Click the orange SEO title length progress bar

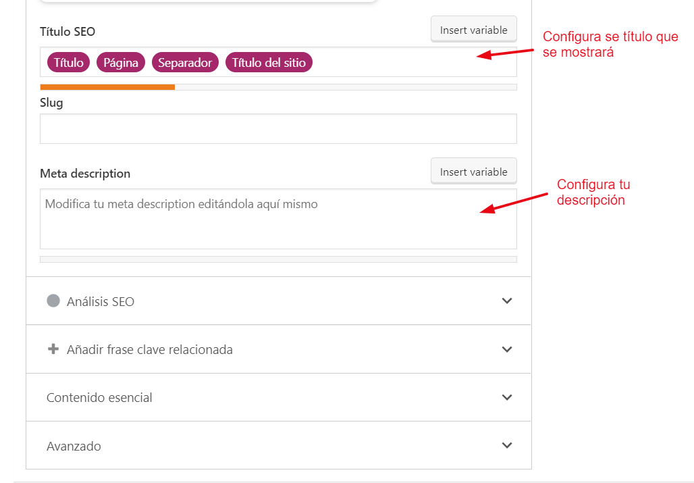click(107, 87)
